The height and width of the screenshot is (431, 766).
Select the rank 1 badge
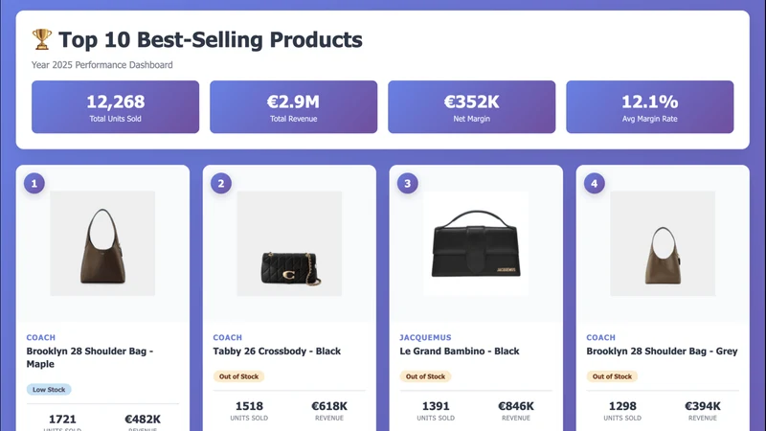[x=34, y=184]
